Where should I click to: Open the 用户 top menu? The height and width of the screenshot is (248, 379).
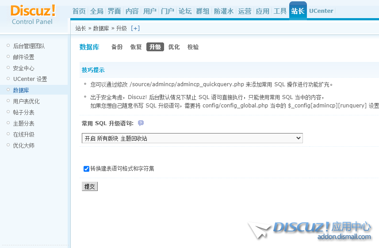pos(149,11)
